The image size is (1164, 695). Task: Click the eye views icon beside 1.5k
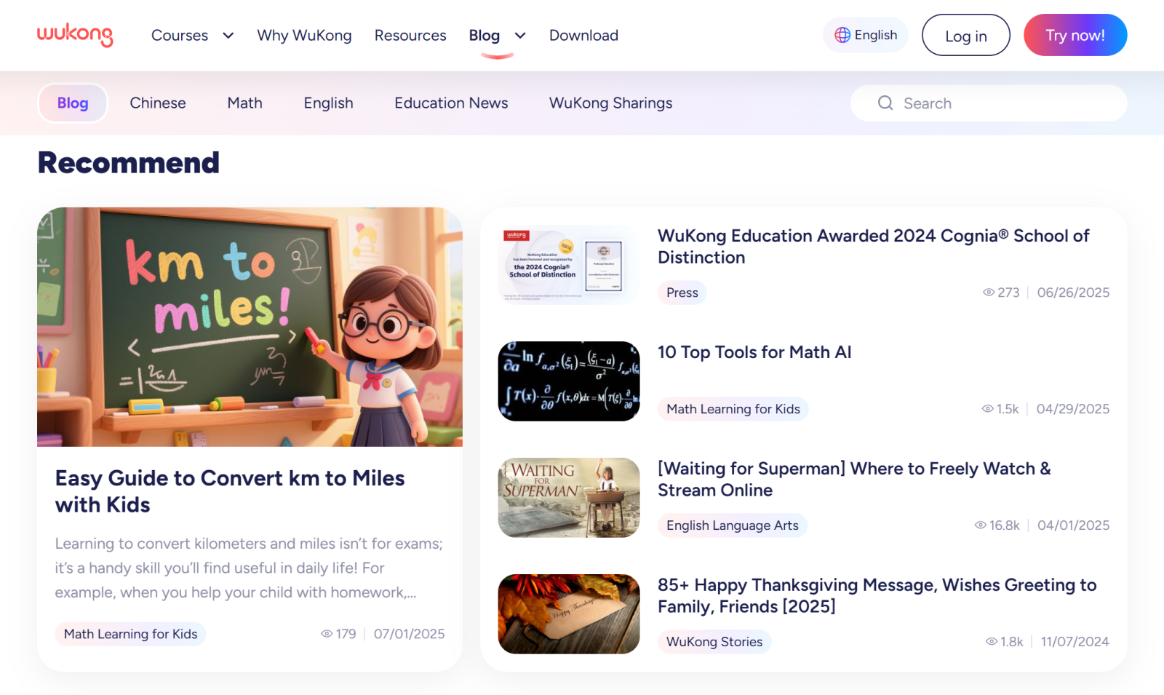[x=987, y=409]
